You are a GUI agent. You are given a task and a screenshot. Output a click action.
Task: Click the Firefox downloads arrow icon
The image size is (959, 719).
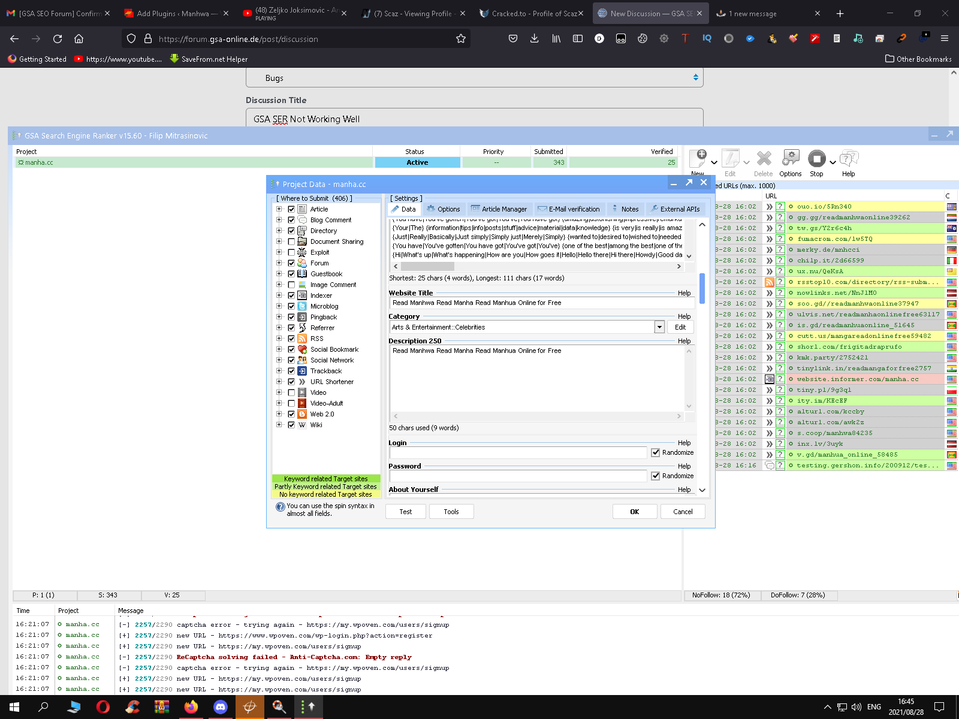(535, 38)
